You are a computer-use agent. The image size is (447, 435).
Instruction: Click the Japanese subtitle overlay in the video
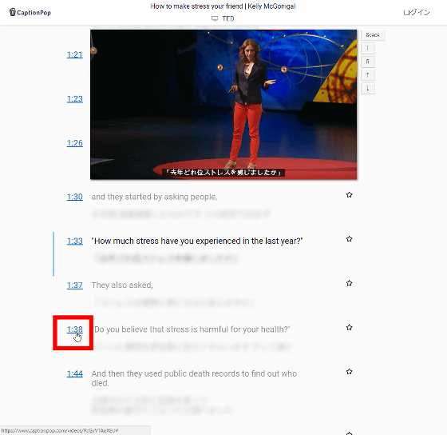click(223, 173)
